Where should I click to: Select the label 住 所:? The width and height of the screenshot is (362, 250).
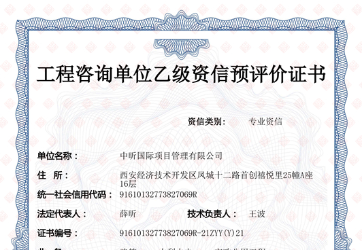point(53,175)
